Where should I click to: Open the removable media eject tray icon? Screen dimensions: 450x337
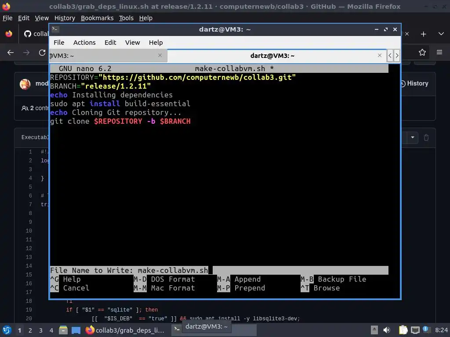(374, 330)
